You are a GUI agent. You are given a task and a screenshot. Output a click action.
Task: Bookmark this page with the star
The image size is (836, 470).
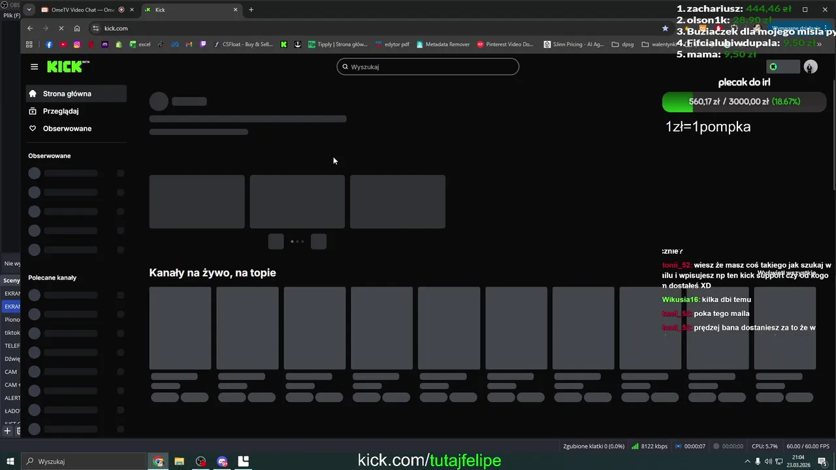click(665, 28)
